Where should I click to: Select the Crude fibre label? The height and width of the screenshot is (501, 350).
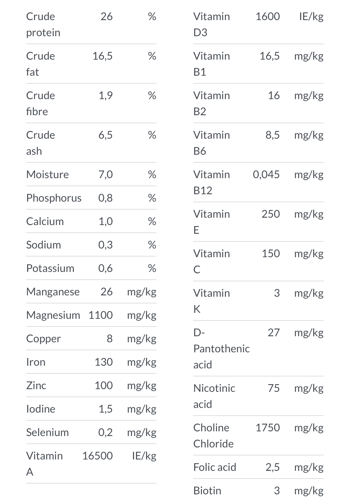click(40, 103)
